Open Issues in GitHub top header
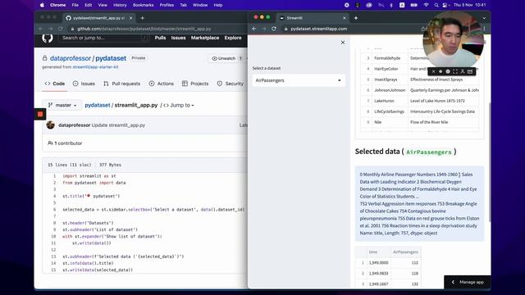Viewport: 525px width, 295px height. point(178,38)
